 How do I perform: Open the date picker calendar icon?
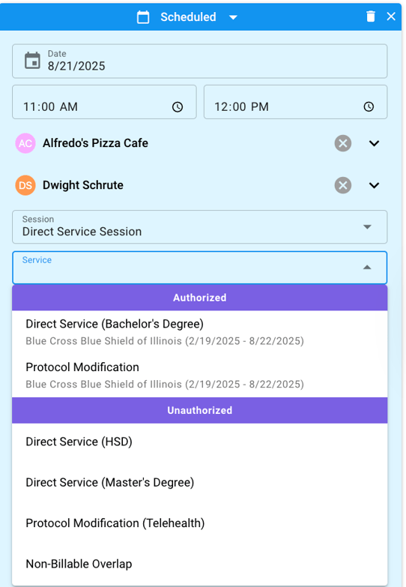(x=32, y=61)
